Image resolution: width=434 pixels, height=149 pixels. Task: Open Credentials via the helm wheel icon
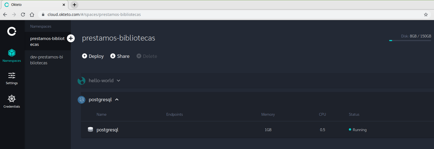[x=12, y=99]
